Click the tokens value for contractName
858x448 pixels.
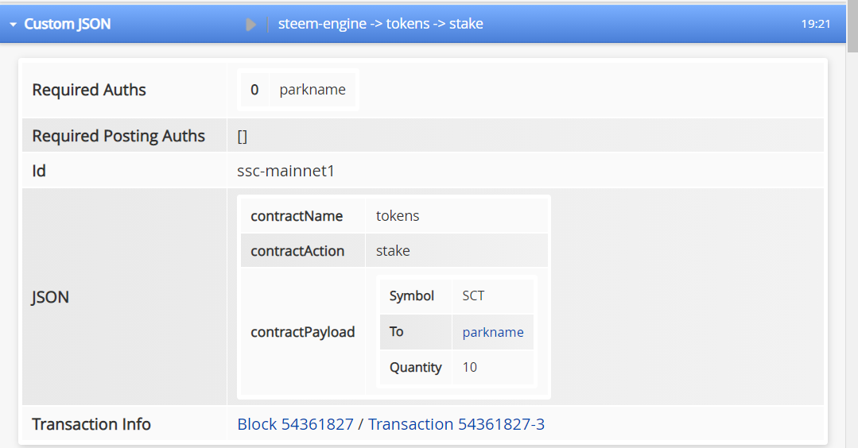(x=398, y=216)
